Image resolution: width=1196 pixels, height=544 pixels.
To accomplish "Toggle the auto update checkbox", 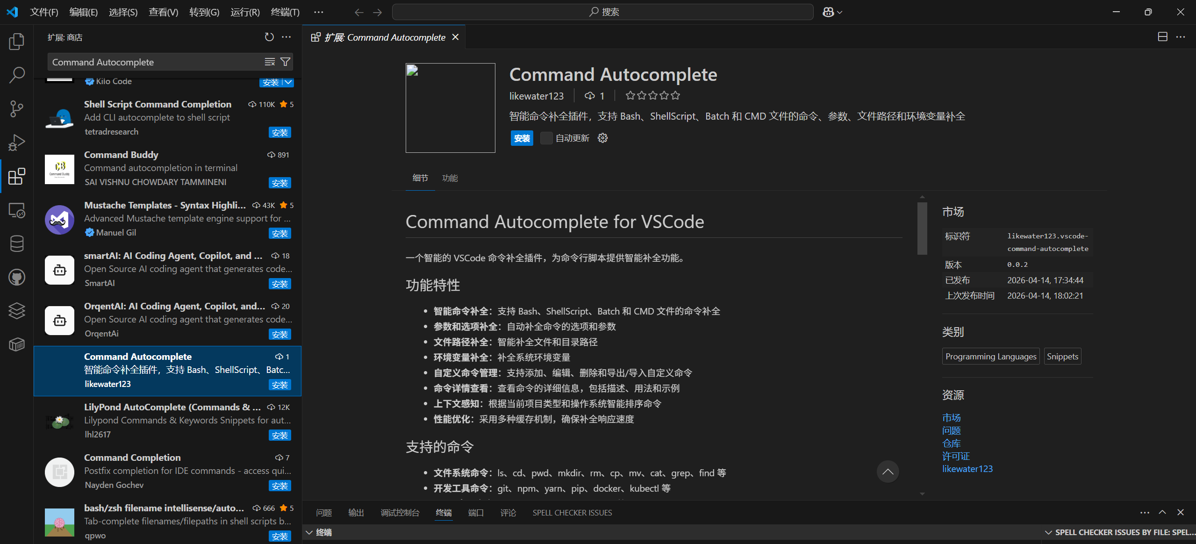I will 546,138.
